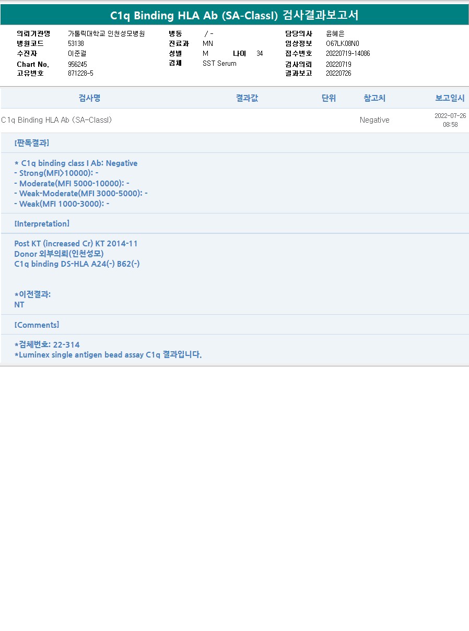This screenshot has width=469, height=631.
Task: Click the '참고치' column header
Action: (374, 98)
